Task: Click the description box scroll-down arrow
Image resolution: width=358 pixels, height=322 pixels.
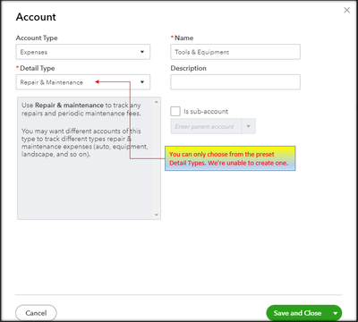Action: (157, 215)
